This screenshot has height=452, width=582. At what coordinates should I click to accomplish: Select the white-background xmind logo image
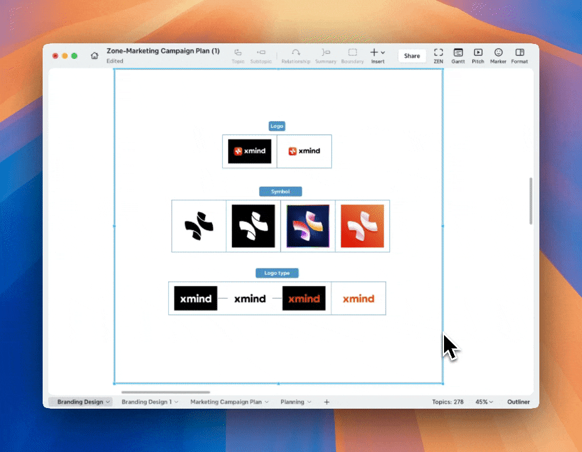[304, 151]
